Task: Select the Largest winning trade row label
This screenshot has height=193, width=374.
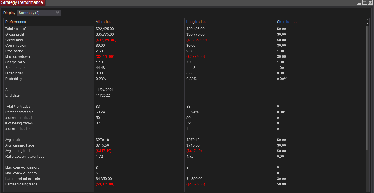Action: pyautogui.click(x=22, y=179)
